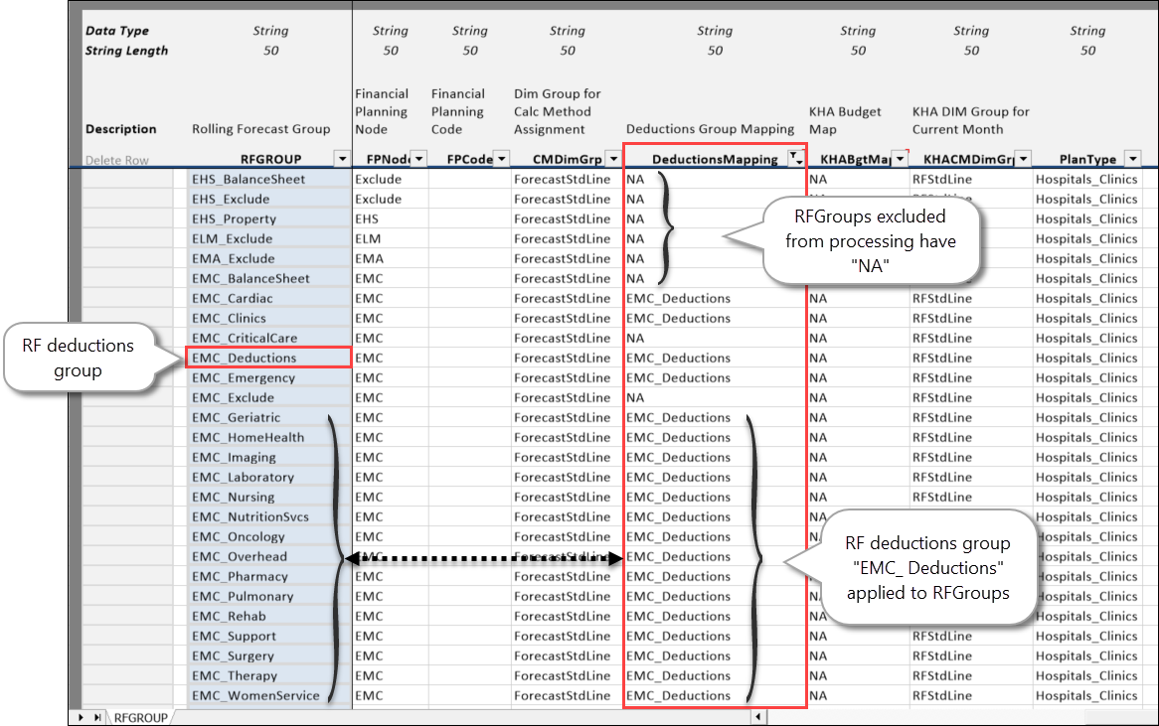
Task: Select the EHS_Property cell
Action: 268,219
